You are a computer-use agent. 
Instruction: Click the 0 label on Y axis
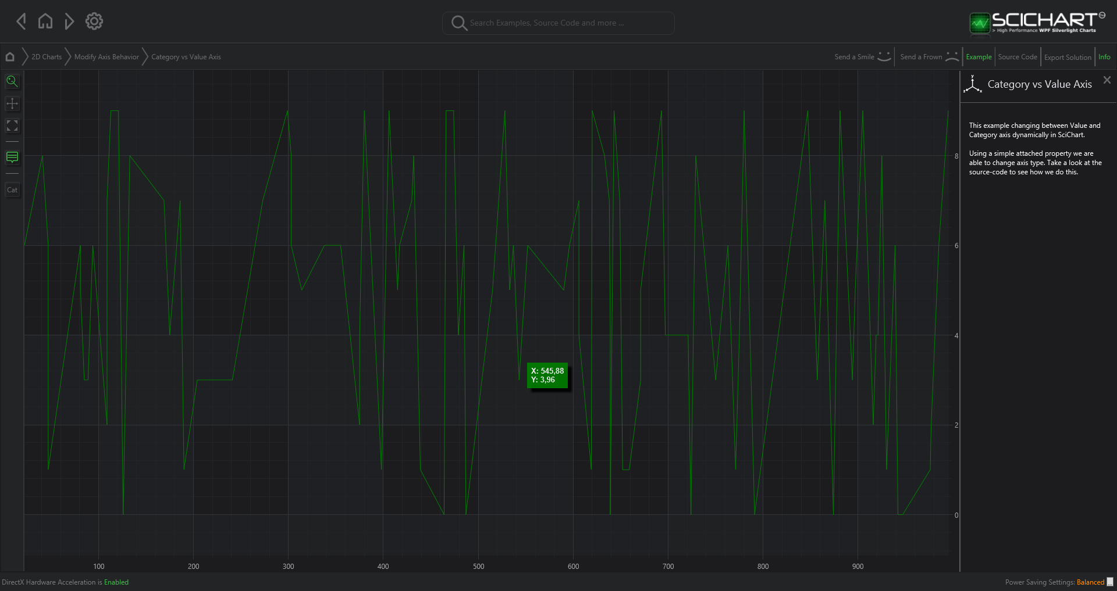click(x=956, y=515)
